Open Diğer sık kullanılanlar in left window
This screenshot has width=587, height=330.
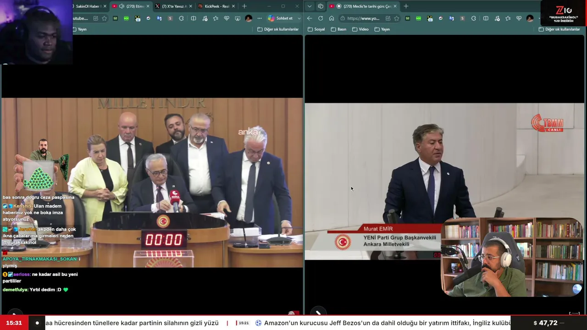[x=278, y=29]
